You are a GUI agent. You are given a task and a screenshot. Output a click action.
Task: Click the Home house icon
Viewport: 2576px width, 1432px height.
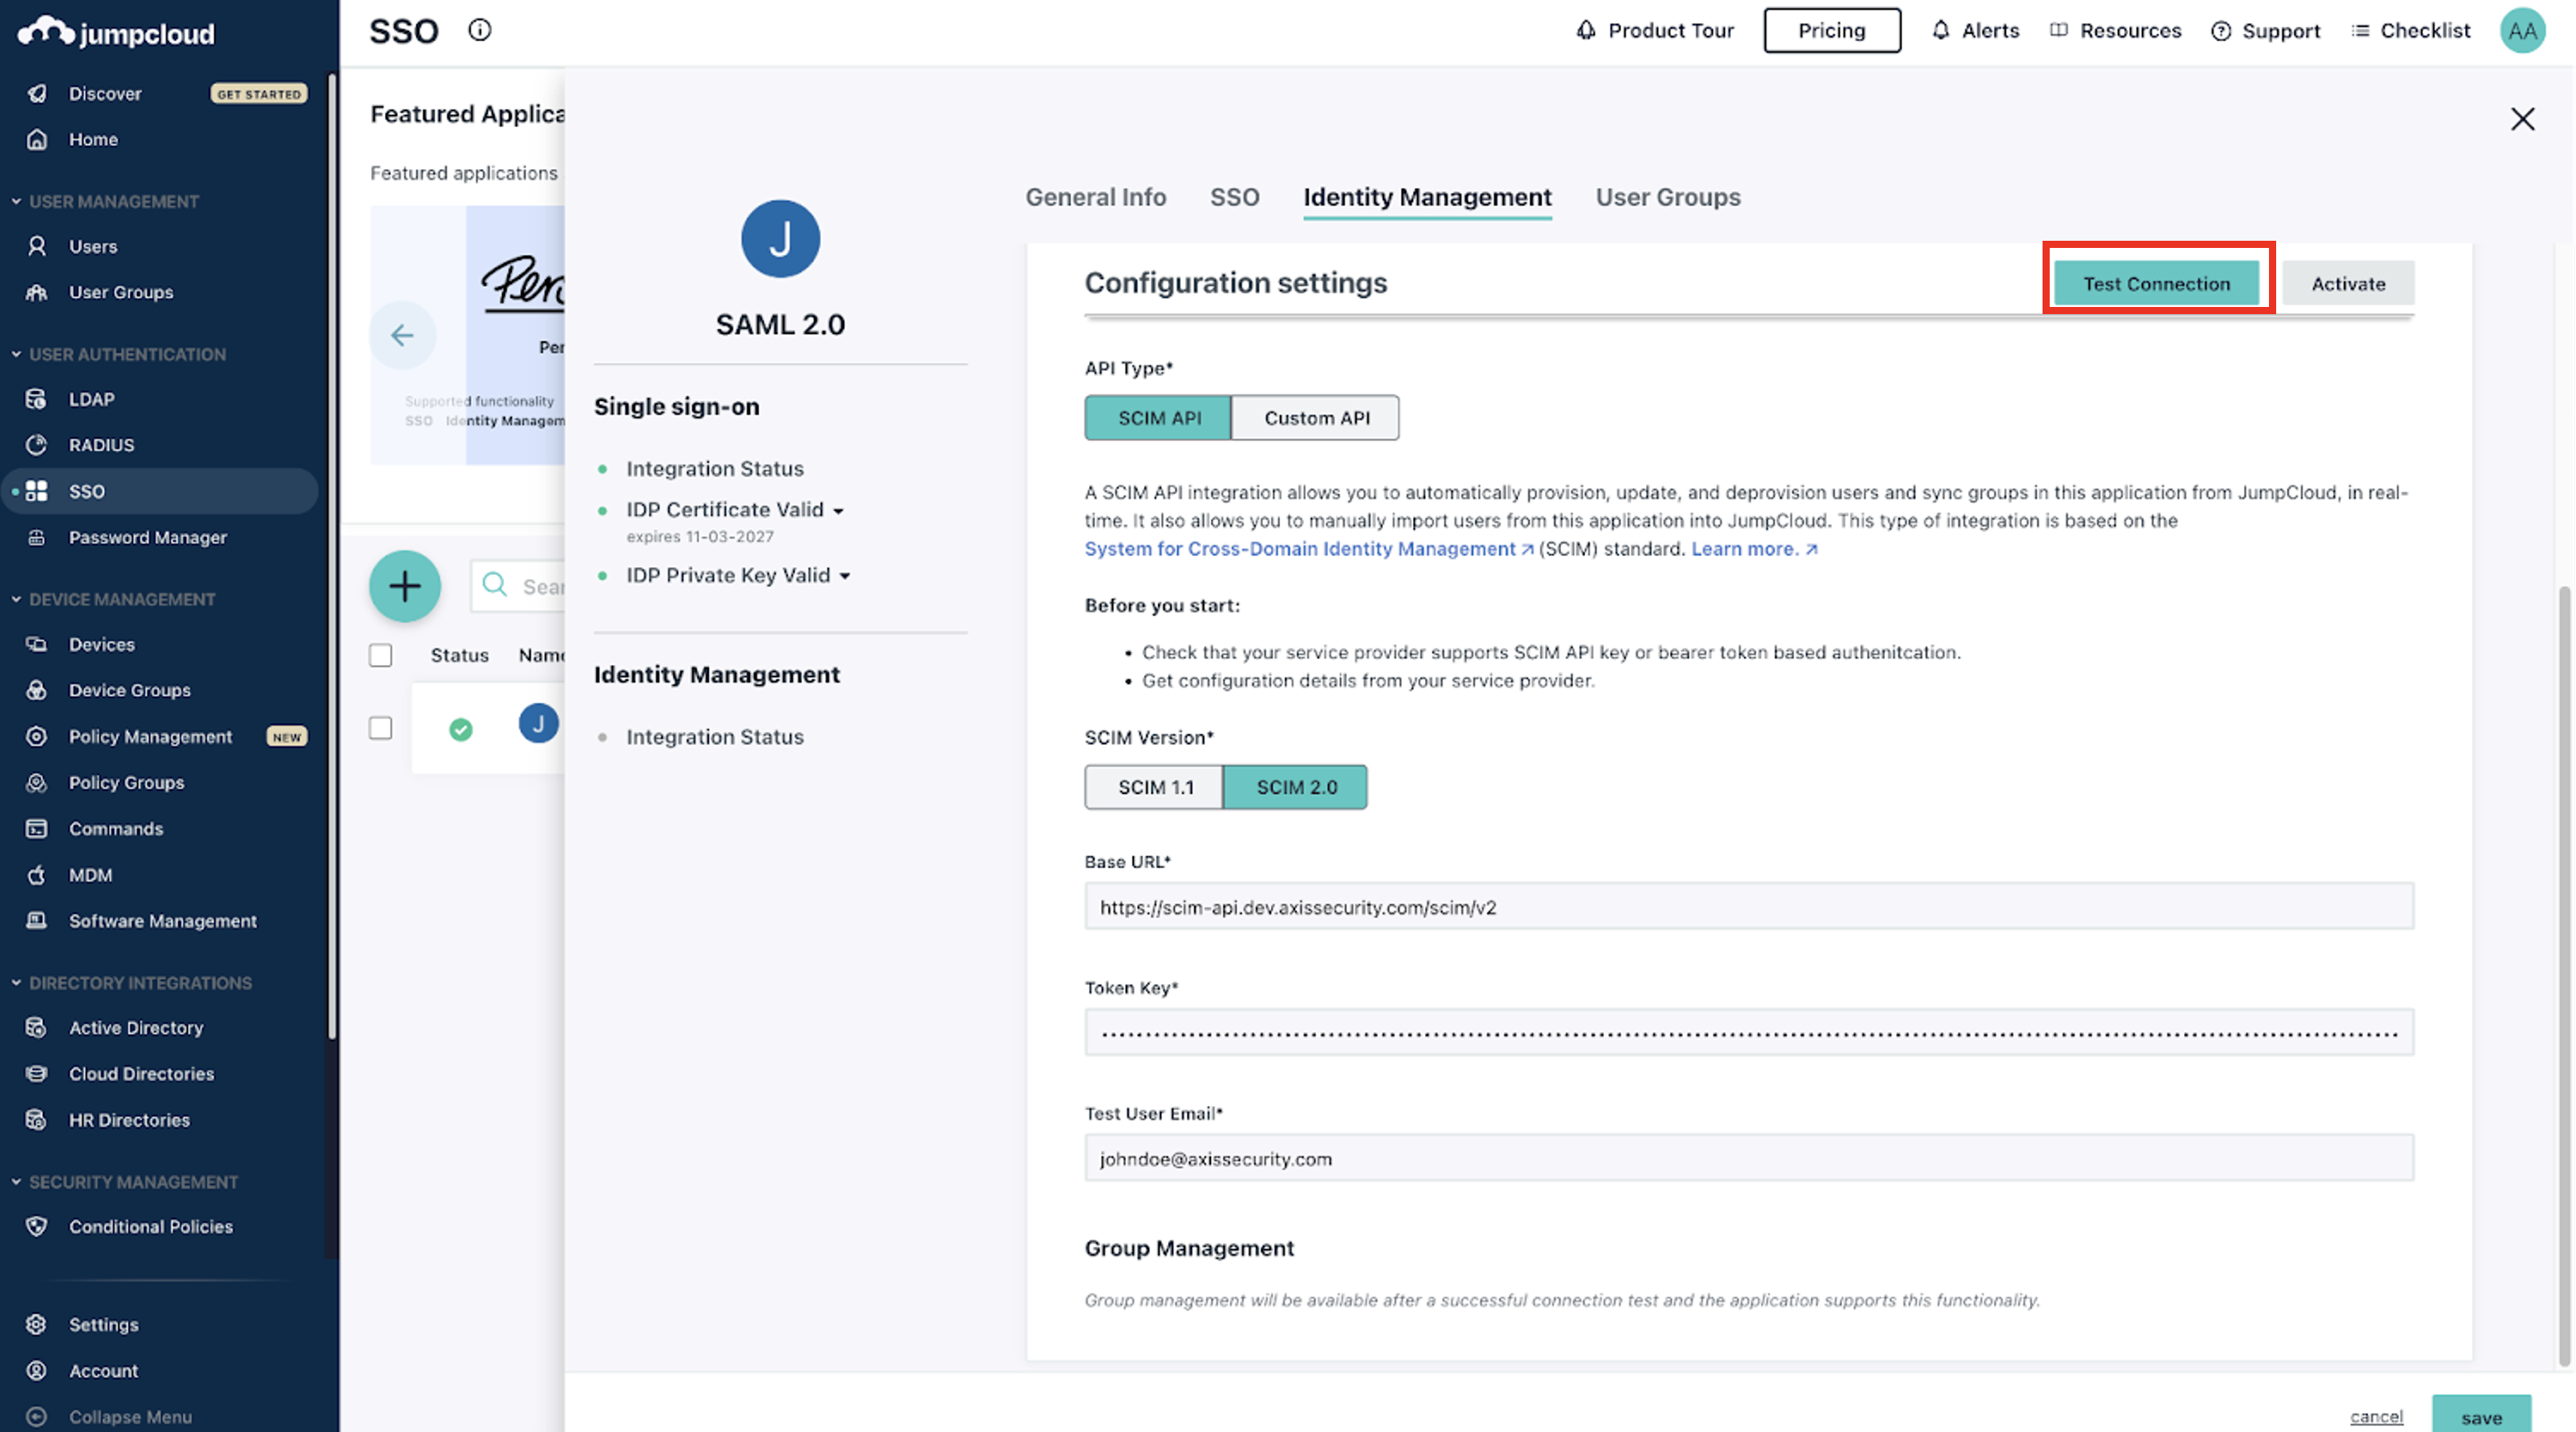pos(37,139)
